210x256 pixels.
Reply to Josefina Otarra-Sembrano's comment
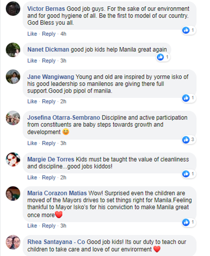click(x=49, y=143)
